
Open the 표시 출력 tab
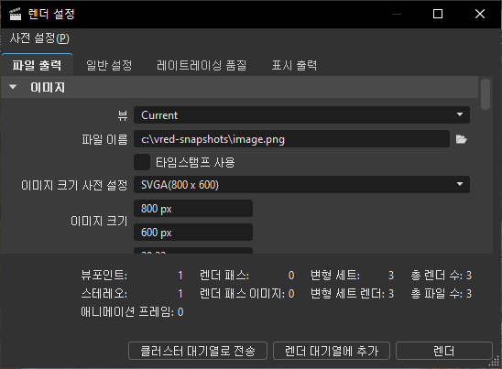coord(295,65)
